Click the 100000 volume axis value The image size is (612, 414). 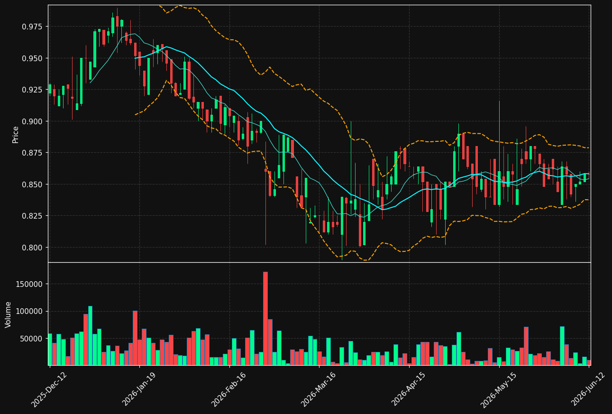pos(30,311)
